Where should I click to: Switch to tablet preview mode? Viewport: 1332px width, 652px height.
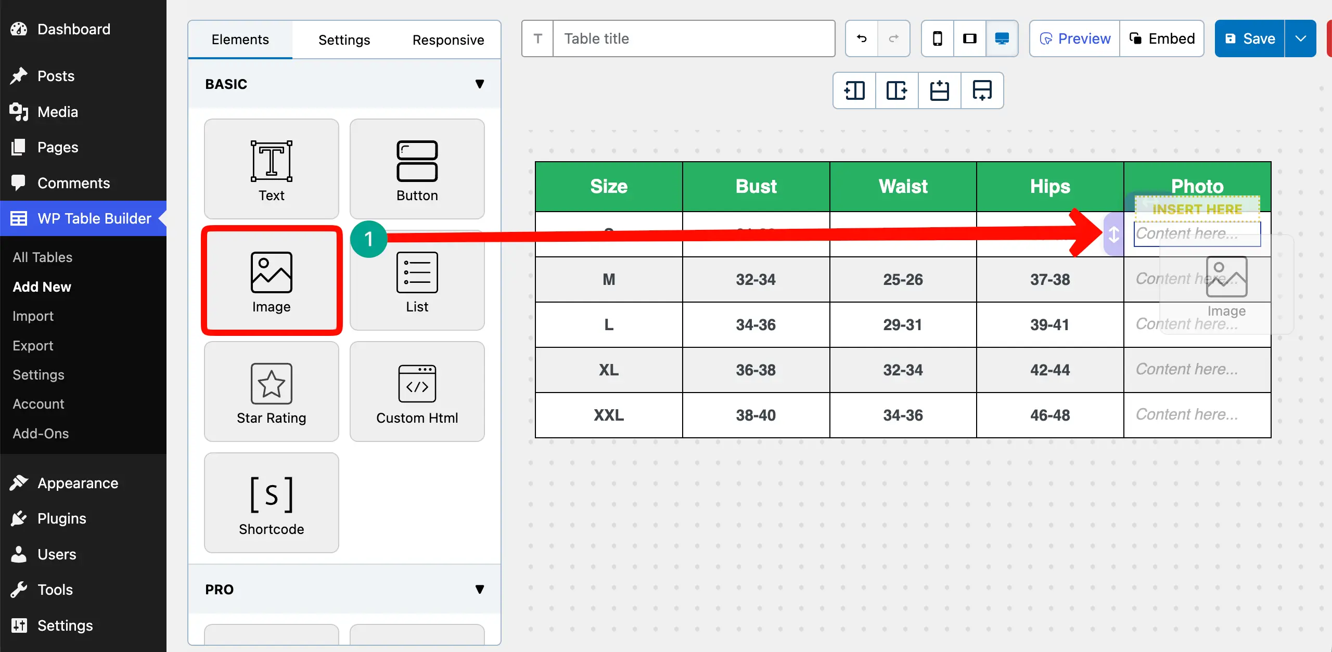point(969,38)
